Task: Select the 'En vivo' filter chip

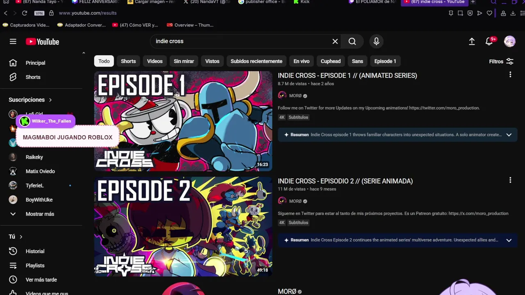Action: pyautogui.click(x=301, y=61)
